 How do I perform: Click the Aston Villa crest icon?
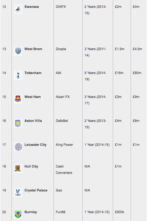[18, 123]
